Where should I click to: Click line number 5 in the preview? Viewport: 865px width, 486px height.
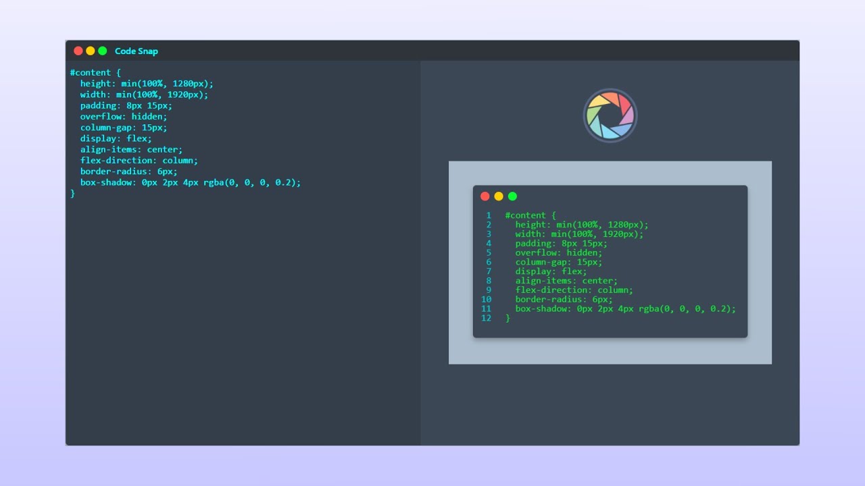pyautogui.click(x=489, y=253)
